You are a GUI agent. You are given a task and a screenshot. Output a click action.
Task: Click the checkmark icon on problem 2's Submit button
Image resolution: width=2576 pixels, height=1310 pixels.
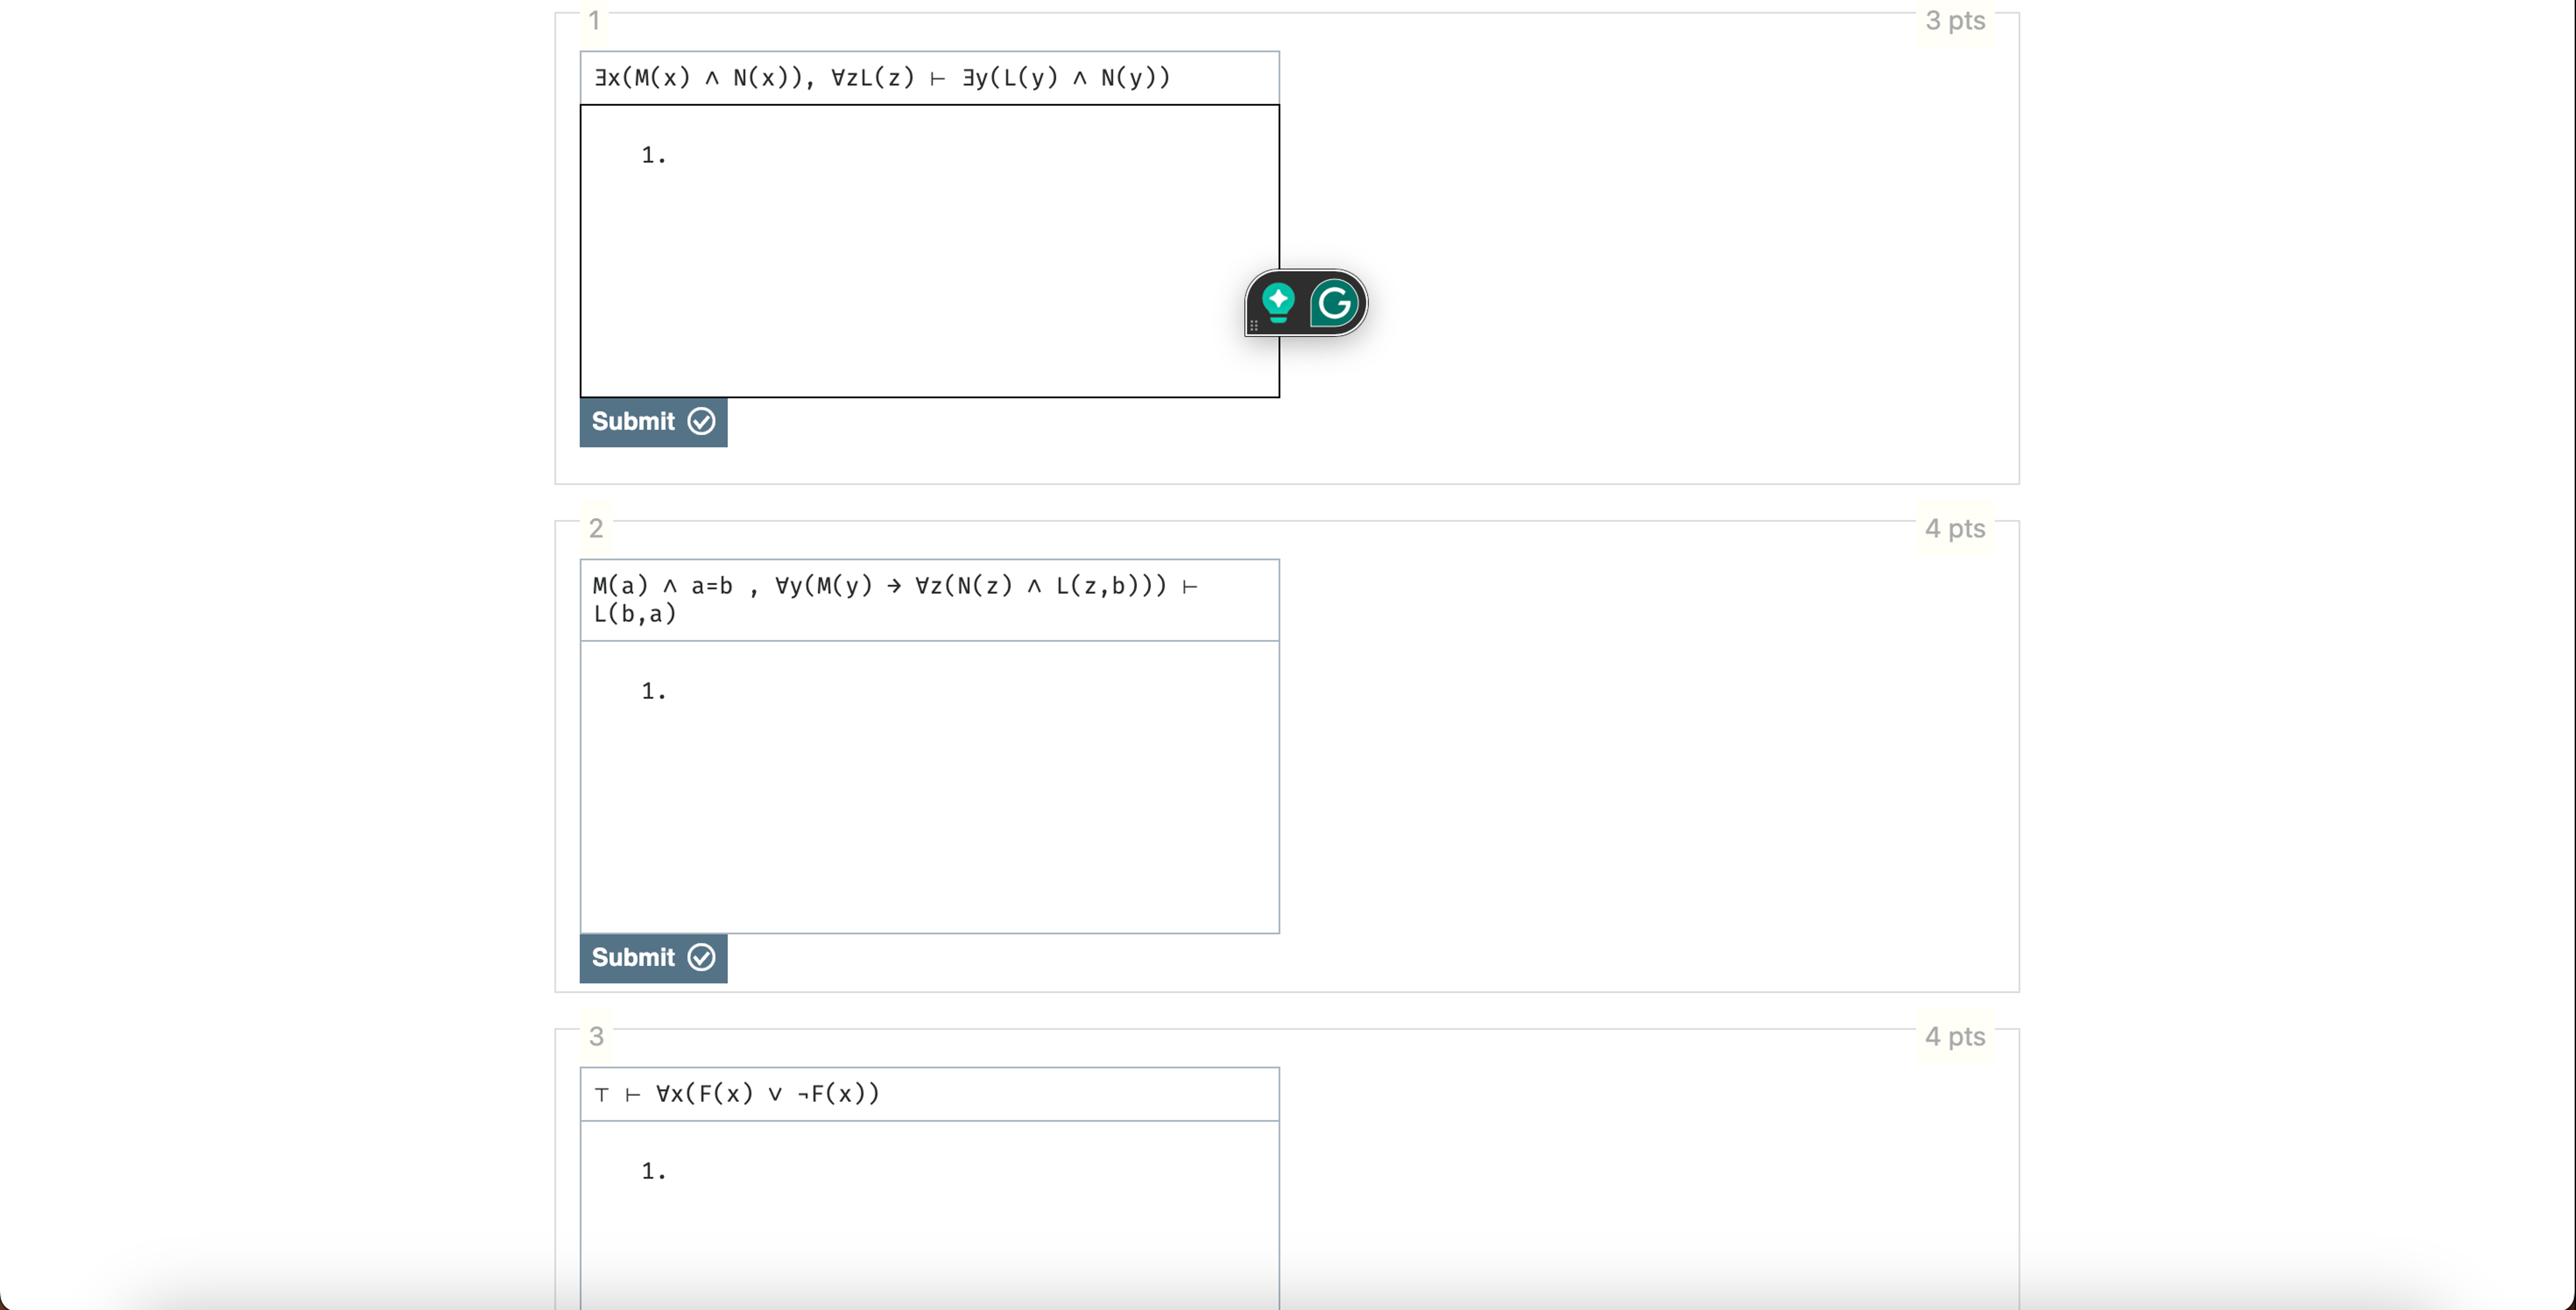pyautogui.click(x=701, y=957)
